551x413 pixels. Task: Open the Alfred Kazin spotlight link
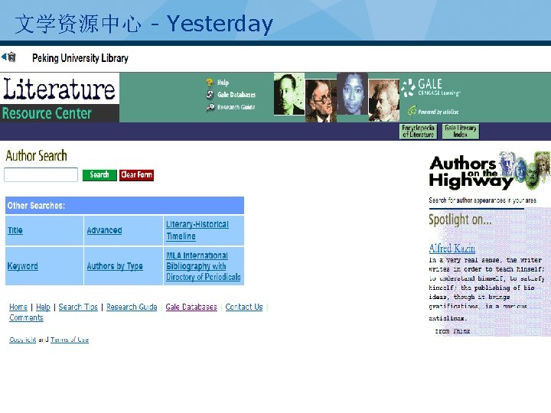point(452,249)
